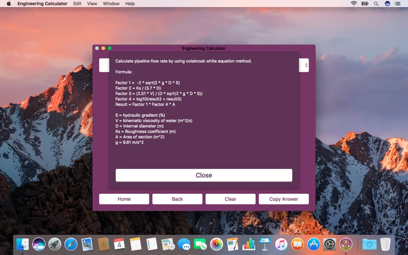Open System Preferences from the dock
408x255 pixels.
(x=329, y=244)
